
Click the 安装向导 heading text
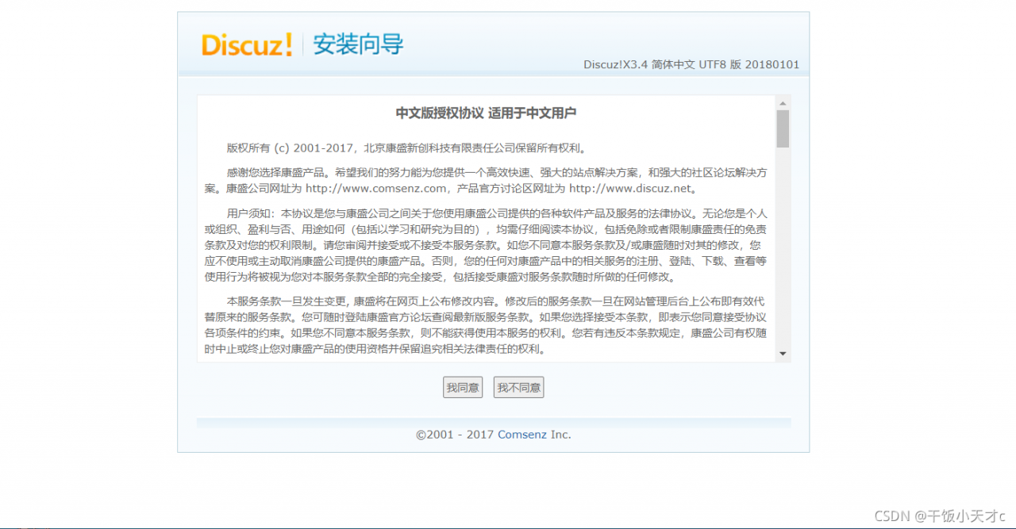[x=358, y=44]
